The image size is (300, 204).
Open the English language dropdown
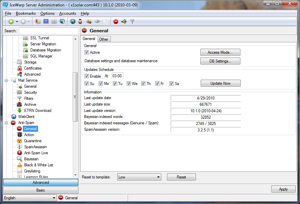pos(29,198)
